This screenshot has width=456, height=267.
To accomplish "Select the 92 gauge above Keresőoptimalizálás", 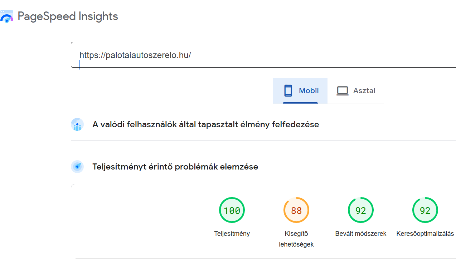I will tap(425, 210).
